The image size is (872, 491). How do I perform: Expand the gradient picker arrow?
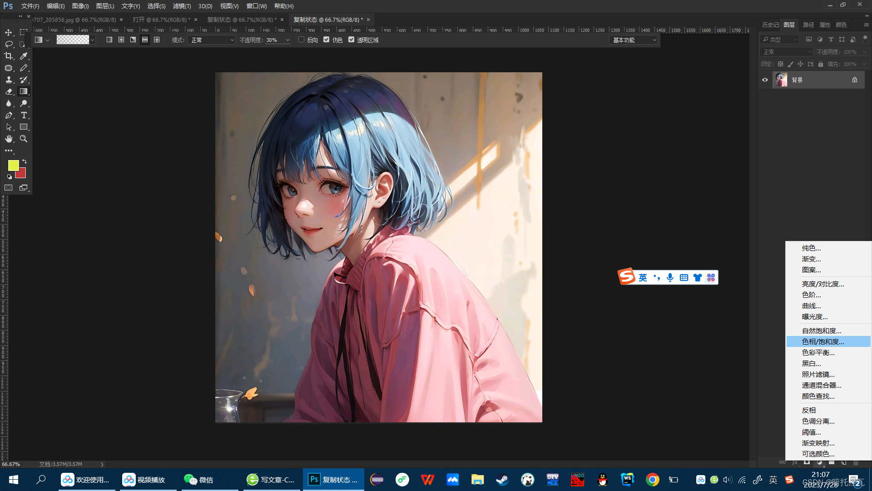(93, 40)
